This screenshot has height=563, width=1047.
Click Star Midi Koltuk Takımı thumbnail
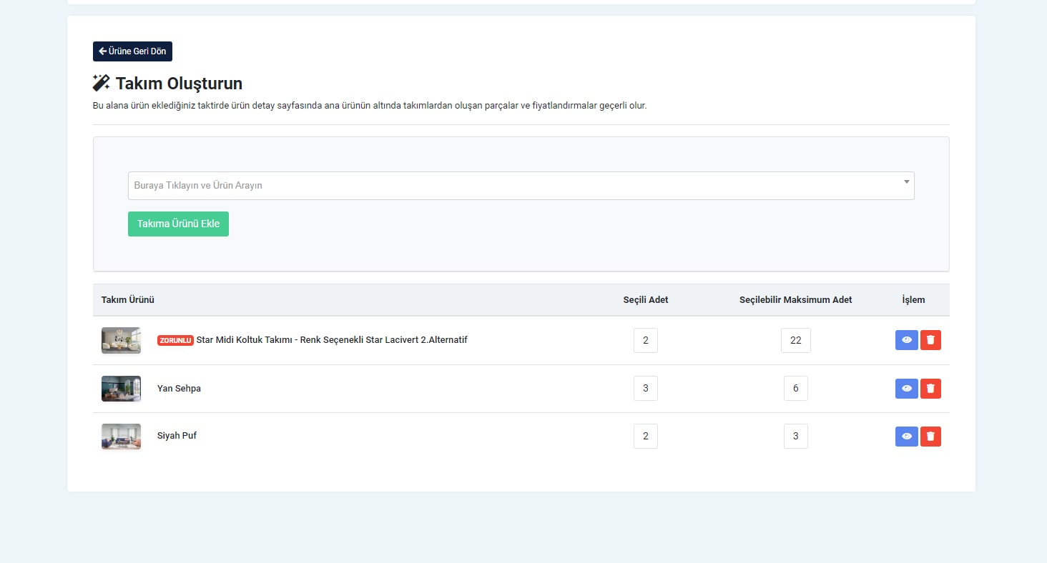pyautogui.click(x=121, y=340)
